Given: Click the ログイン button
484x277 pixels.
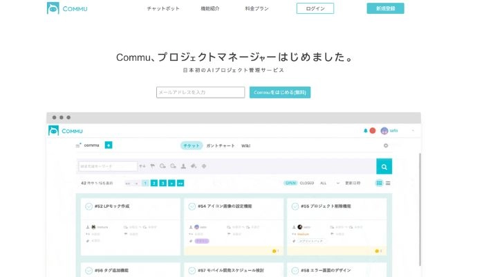Looking at the screenshot, I should pyautogui.click(x=315, y=8).
